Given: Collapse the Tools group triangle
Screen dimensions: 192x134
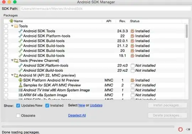Looking at the screenshot, I should point(12,26).
